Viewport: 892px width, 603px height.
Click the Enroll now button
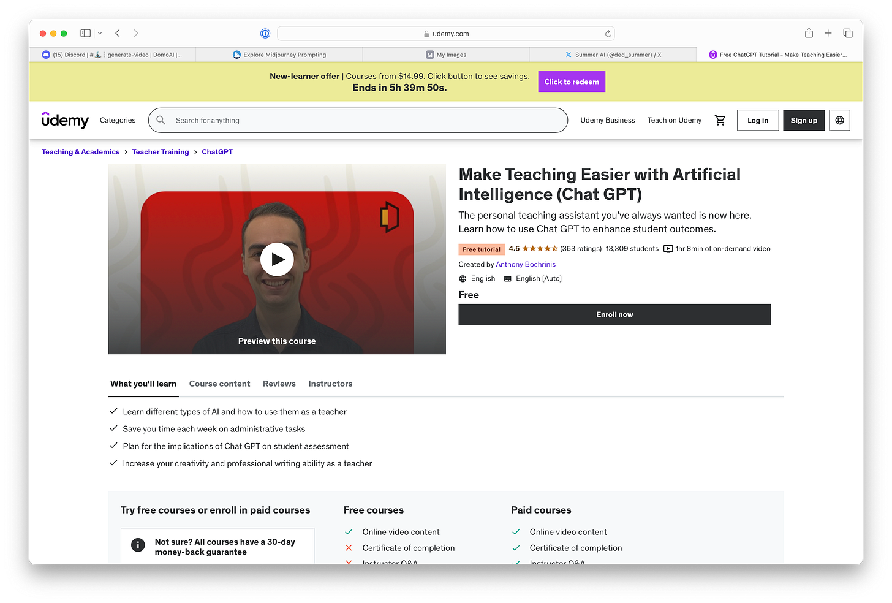click(614, 314)
